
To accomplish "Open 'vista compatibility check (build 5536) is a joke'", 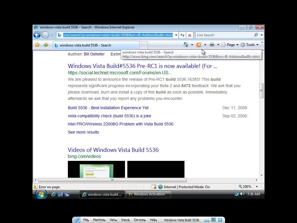I will coord(109,116).
